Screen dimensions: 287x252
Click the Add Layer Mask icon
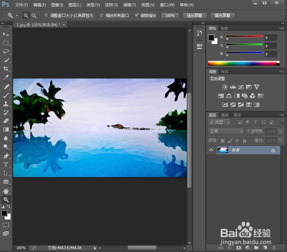tap(238, 247)
